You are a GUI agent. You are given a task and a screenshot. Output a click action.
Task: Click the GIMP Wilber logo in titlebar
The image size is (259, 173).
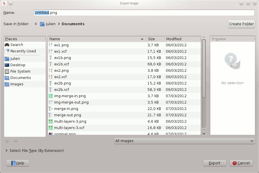(3, 3)
